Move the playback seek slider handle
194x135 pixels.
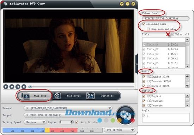pyautogui.click(x=30, y=87)
